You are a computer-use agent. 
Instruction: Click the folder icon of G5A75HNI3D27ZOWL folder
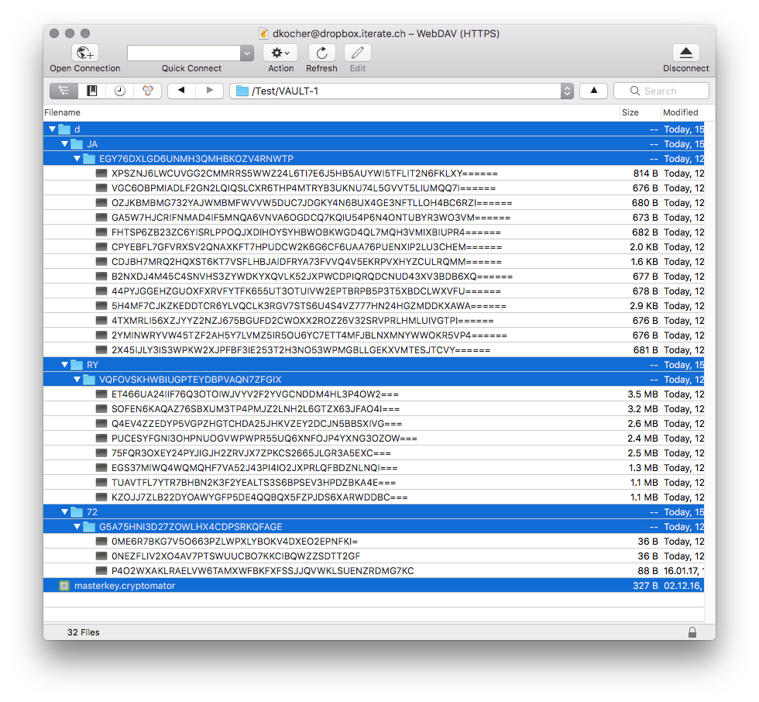click(x=89, y=527)
